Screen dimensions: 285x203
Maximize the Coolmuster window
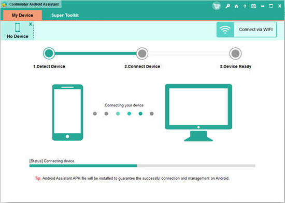(271, 6)
